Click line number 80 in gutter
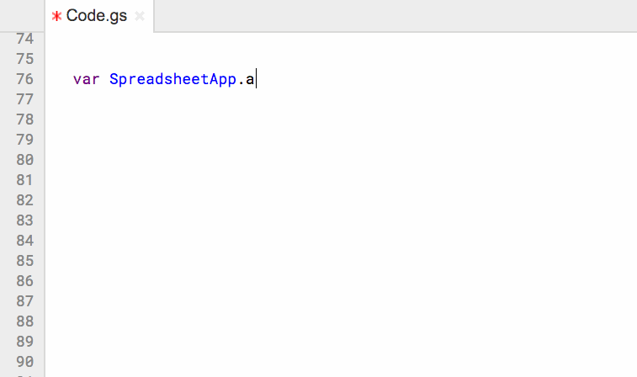This screenshot has width=637, height=377. [24, 160]
